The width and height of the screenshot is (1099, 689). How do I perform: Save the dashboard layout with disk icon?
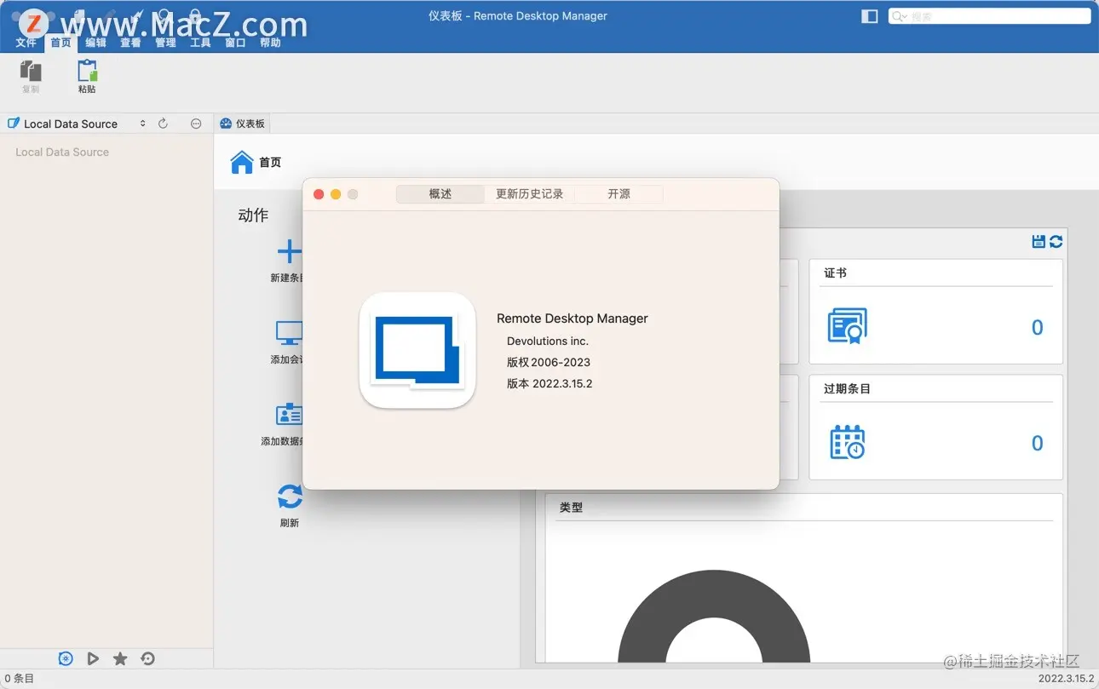1039,242
